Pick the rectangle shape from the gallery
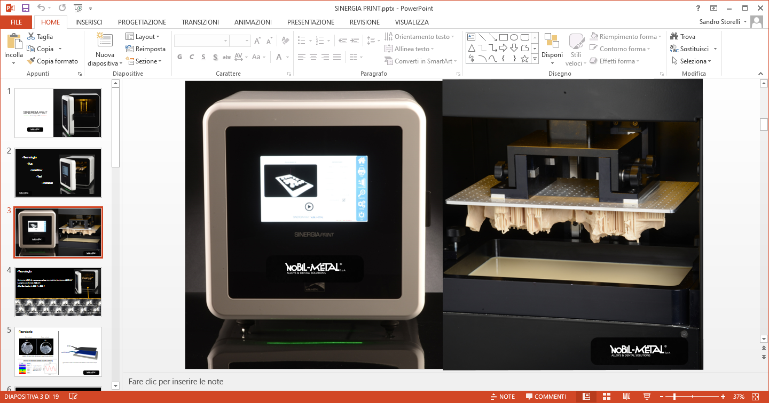 point(503,37)
